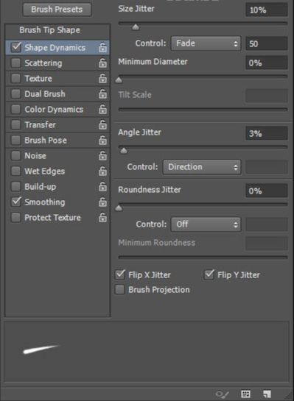
Task: Toggle lock icon for Protect Texture
Action: pos(102,218)
